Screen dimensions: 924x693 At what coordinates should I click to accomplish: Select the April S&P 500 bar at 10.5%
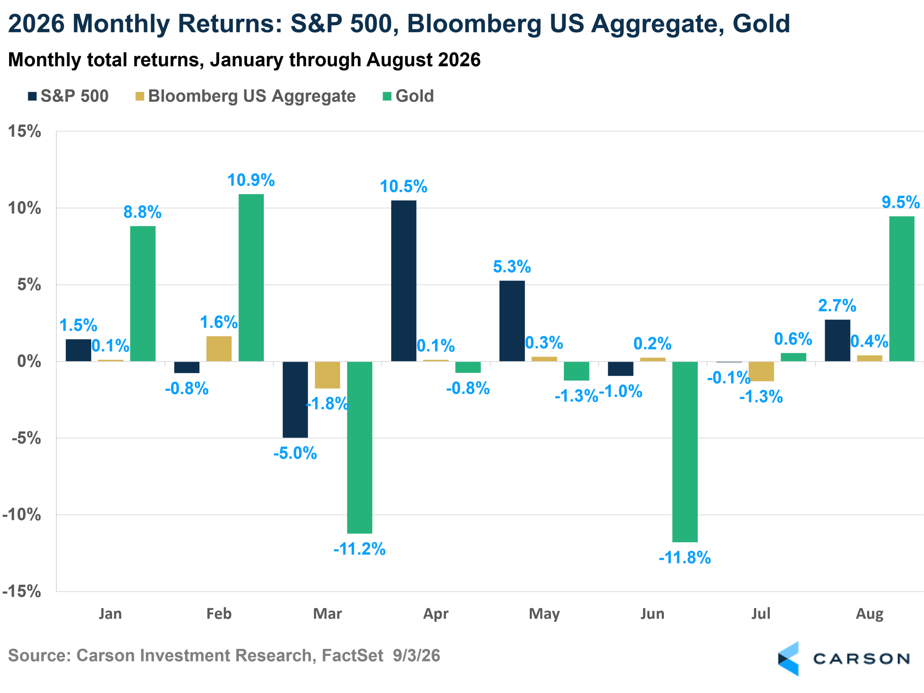tap(404, 281)
